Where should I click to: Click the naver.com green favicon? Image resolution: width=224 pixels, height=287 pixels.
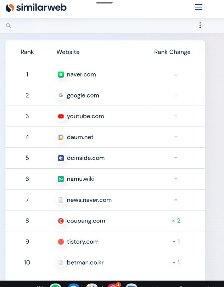point(61,74)
